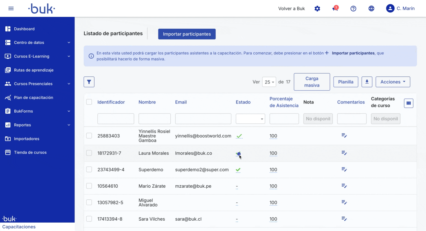
Task: Go to Plan de capacitación in the sidebar
Action: pyautogui.click(x=34, y=97)
